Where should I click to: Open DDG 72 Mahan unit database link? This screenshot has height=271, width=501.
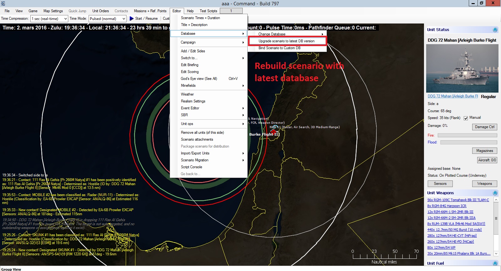pyautogui.click(x=453, y=96)
